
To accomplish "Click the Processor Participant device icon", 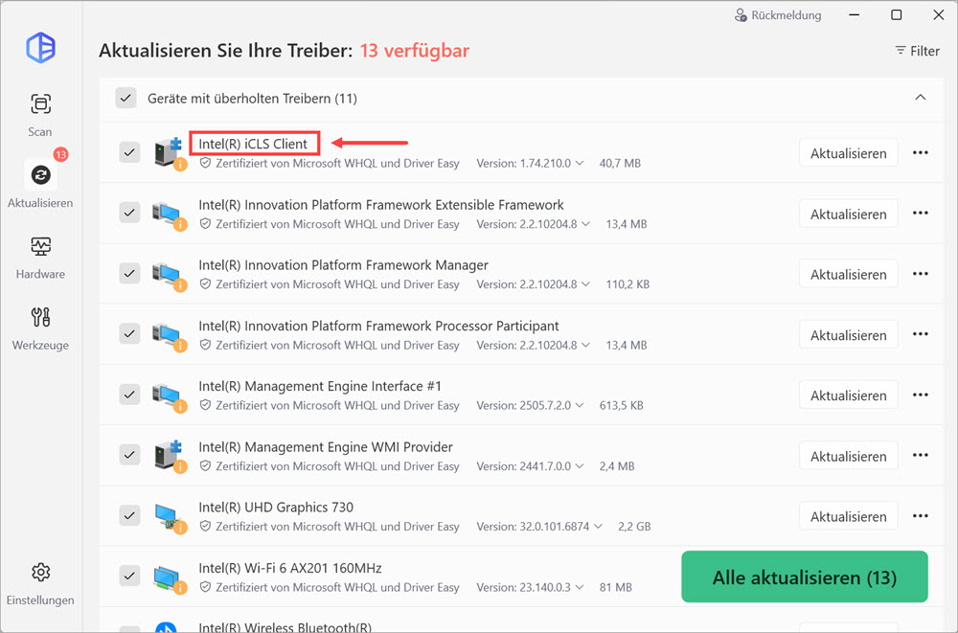I will [x=170, y=335].
